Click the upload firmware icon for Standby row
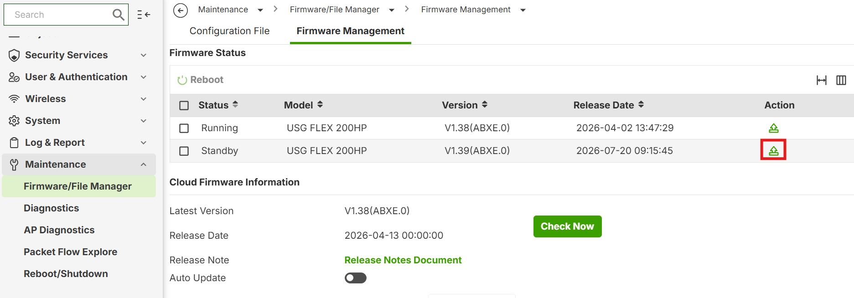This screenshot has width=854, height=298. point(773,150)
